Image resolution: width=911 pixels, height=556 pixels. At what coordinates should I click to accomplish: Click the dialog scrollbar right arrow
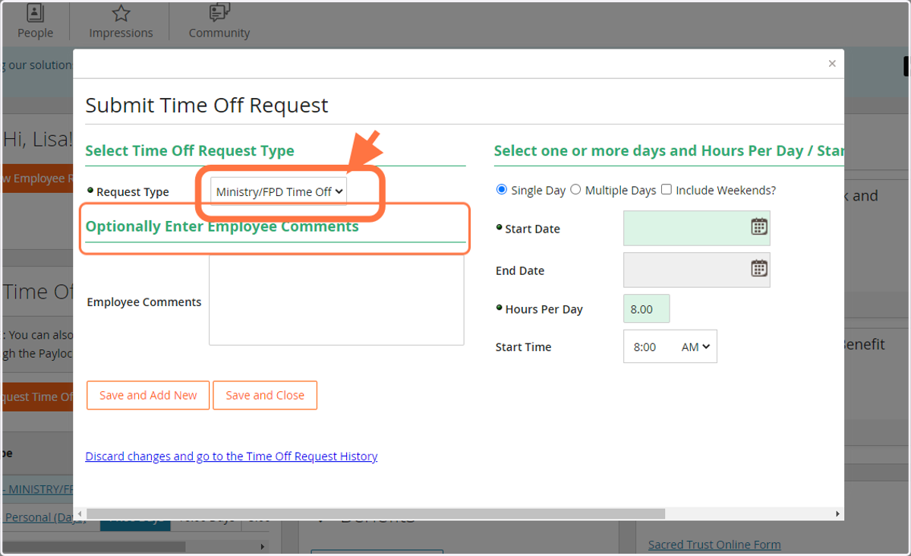[x=838, y=513]
